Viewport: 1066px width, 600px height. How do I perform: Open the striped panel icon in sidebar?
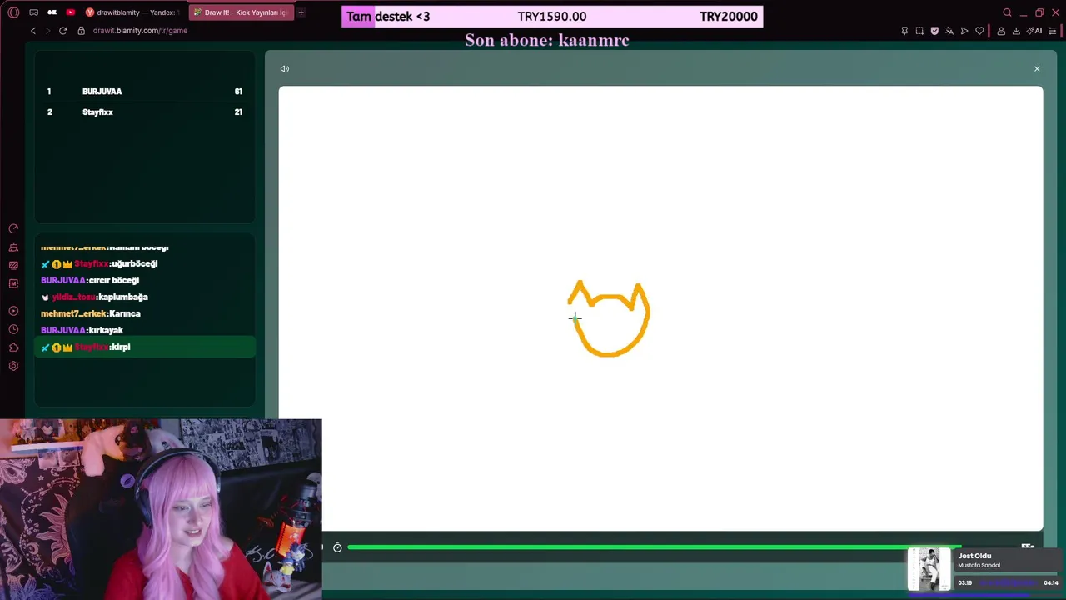coord(13,265)
